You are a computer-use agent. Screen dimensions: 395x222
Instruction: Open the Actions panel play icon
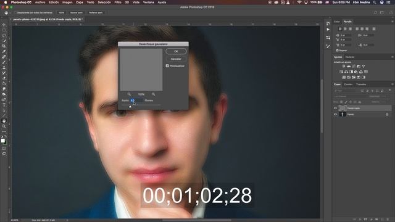(x=328, y=30)
